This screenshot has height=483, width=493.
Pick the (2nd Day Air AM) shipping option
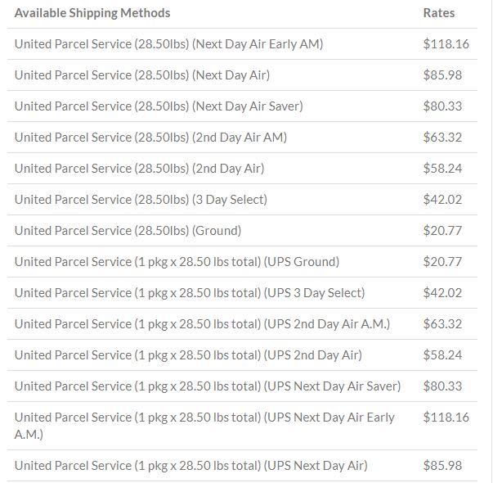(150, 138)
